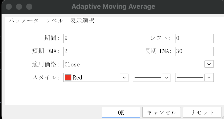224x119 pixels.
Task: Click the シフト shift input field
Action: coord(194,38)
